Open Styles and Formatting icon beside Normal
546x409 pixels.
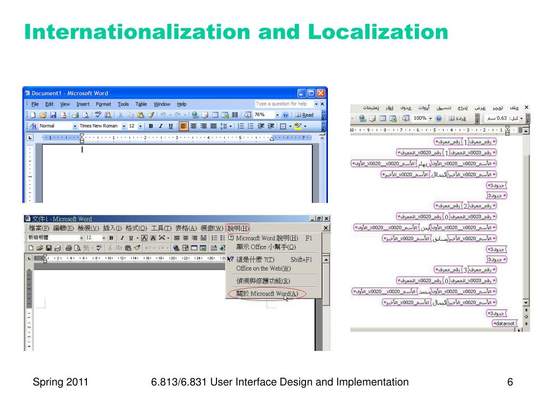click(x=34, y=126)
